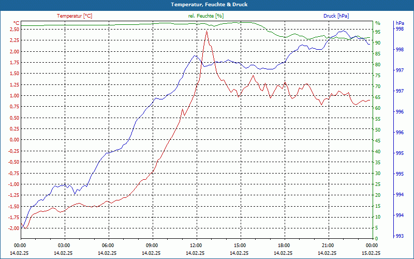Click the "20" humidity axis value

click(378, 195)
